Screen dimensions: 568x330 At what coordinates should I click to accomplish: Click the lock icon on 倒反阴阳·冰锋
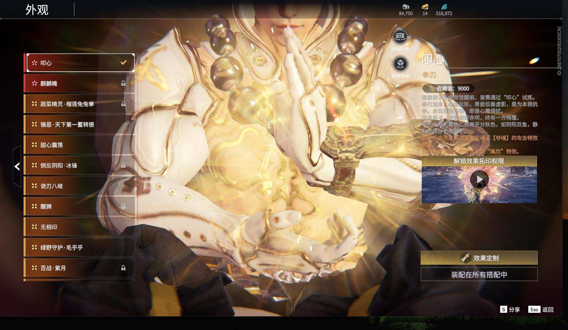pyautogui.click(x=123, y=165)
